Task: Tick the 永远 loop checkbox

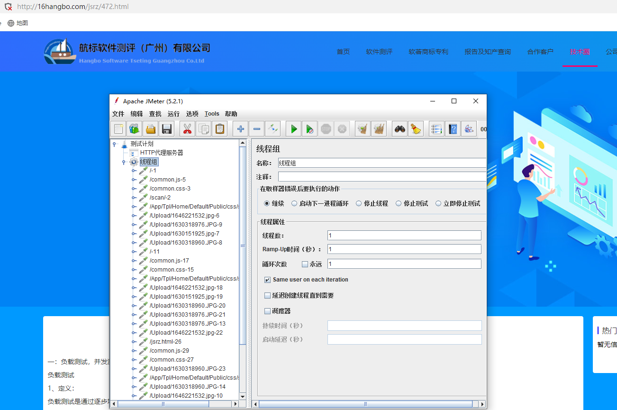Action: coord(305,264)
